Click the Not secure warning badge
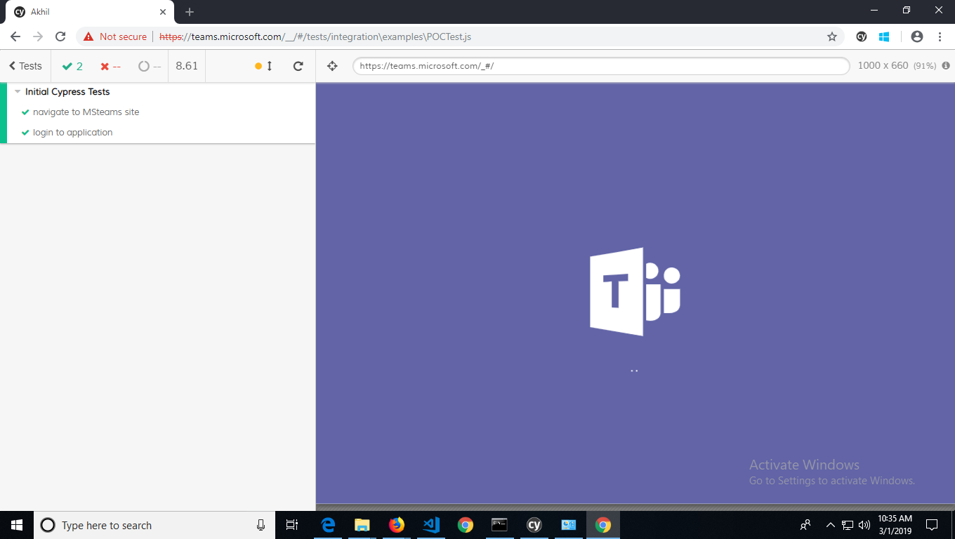This screenshot has width=955, height=539. coord(115,36)
